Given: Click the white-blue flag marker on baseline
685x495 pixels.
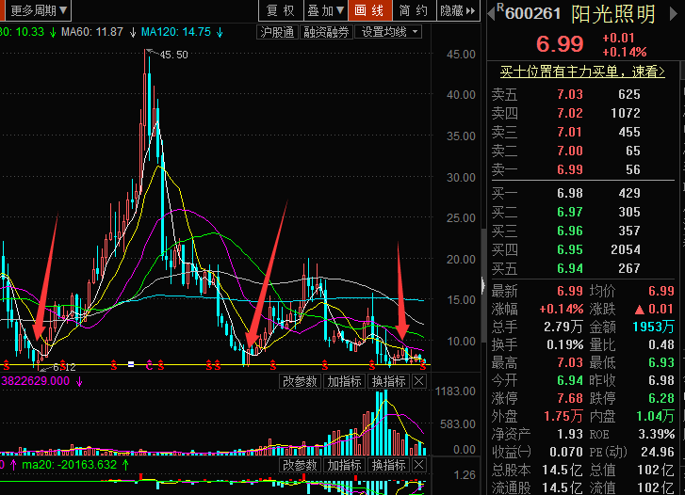Looking at the screenshot, I should (131, 364).
